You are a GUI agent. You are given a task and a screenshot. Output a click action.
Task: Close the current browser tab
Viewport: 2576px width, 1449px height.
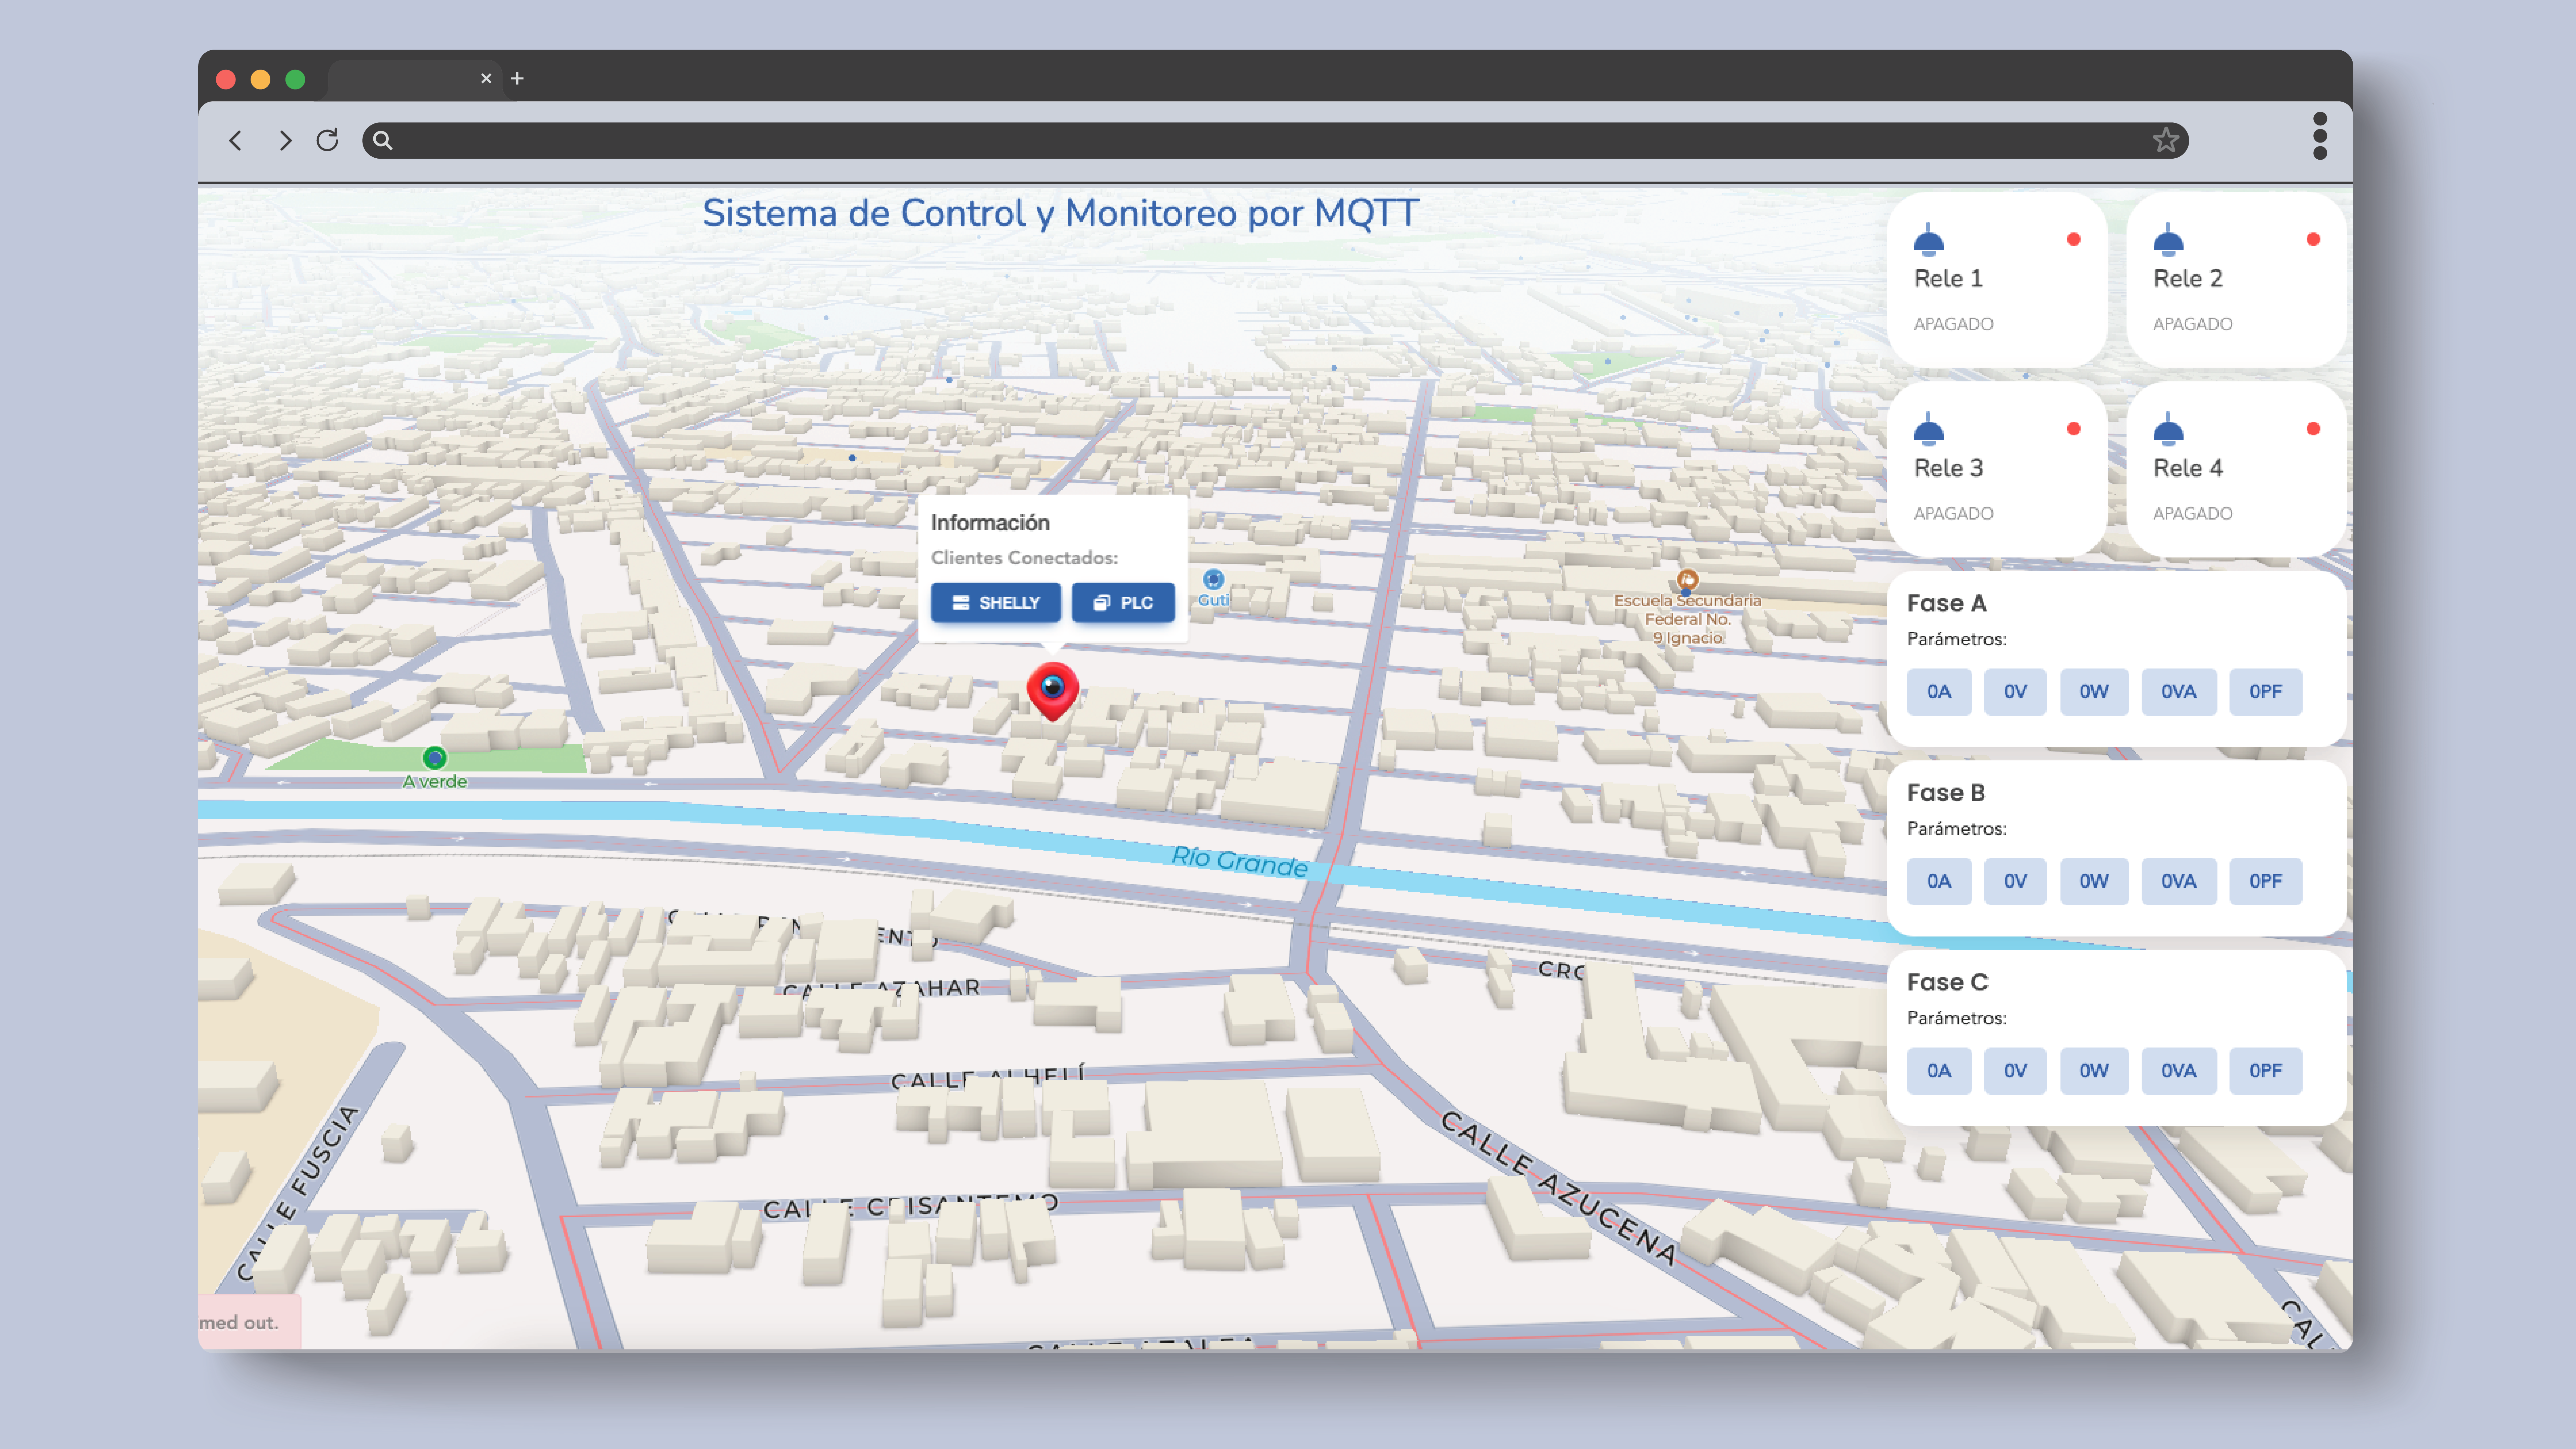tap(486, 78)
